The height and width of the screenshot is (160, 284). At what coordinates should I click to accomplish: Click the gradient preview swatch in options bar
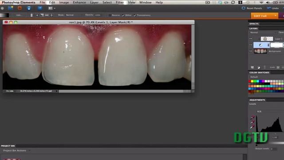pos(4,15)
